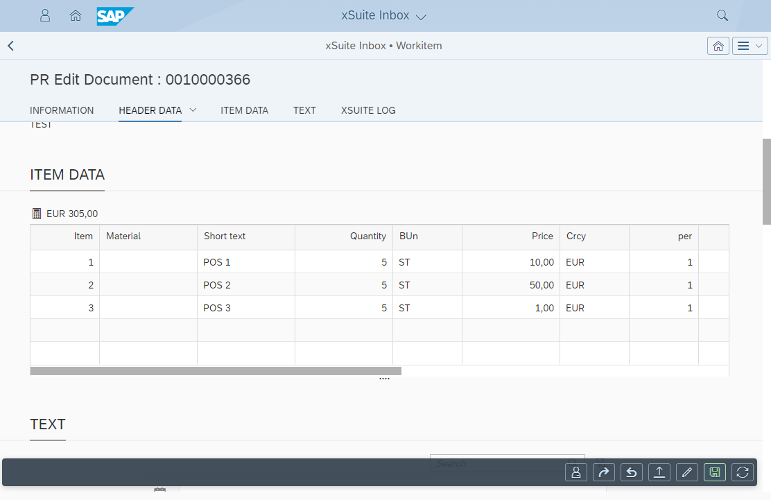This screenshot has height=500, width=771.
Task: Click the forward arrow icon in bottom toolbar
Action: tap(604, 472)
